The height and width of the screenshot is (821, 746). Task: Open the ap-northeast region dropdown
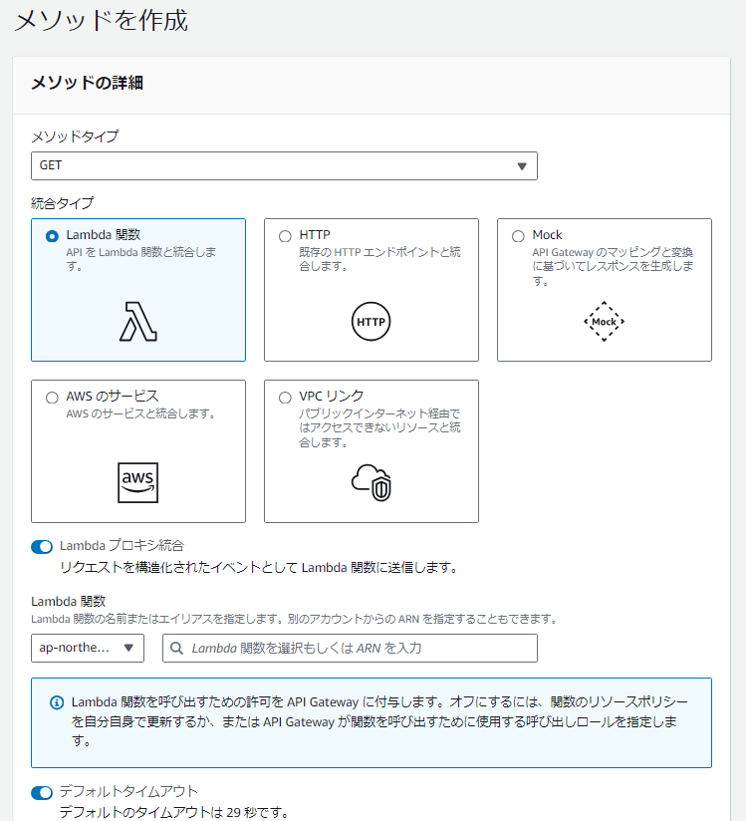(x=88, y=649)
